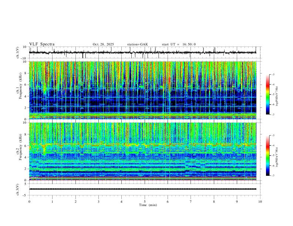293x226 pixels.
Task: Click the ch.2 frequency axis "4" tick label
Action: click(x=26, y=157)
